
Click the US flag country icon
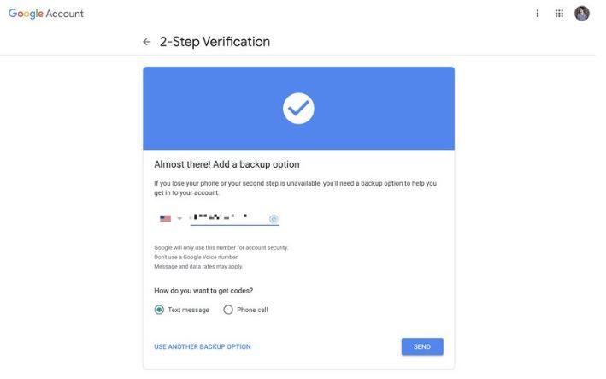pos(166,218)
